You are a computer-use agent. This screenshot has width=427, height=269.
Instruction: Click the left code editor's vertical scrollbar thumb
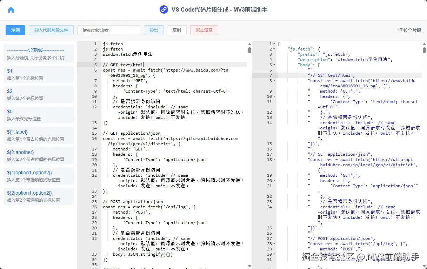[x=249, y=50]
